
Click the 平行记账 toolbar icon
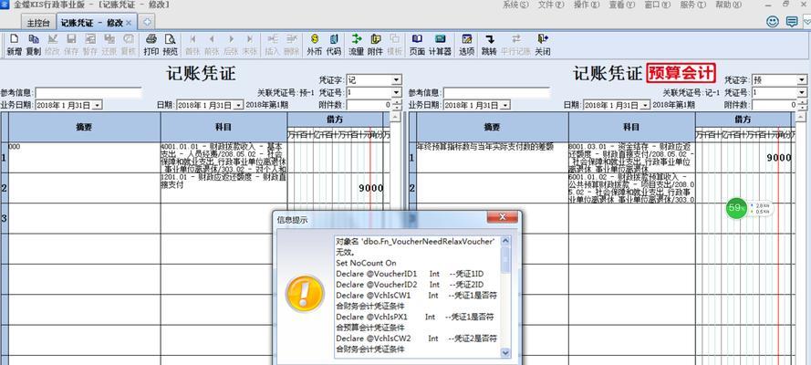tap(516, 45)
